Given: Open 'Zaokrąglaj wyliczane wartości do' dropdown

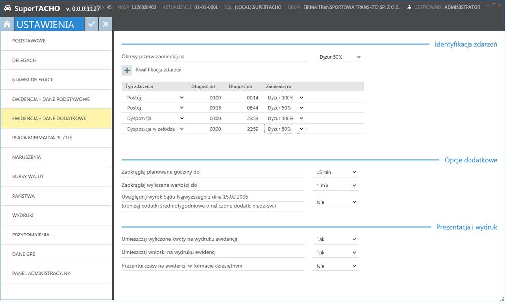Looking at the screenshot, I should coord(335,186).
